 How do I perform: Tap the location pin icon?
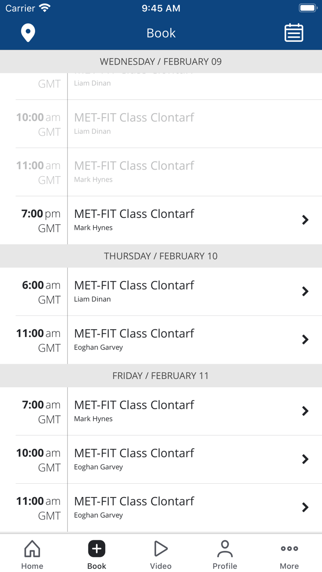pos(28,33)
